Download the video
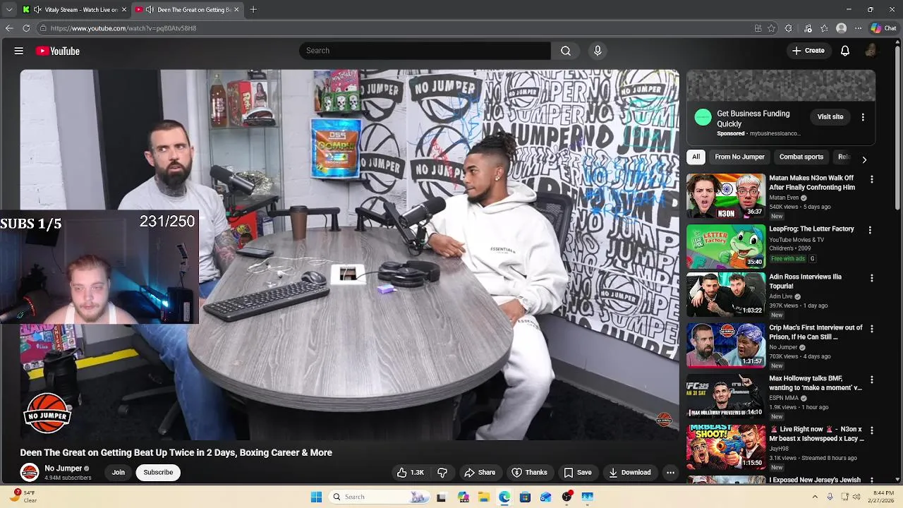Screen dimensions: 903x508 (630, 473)
